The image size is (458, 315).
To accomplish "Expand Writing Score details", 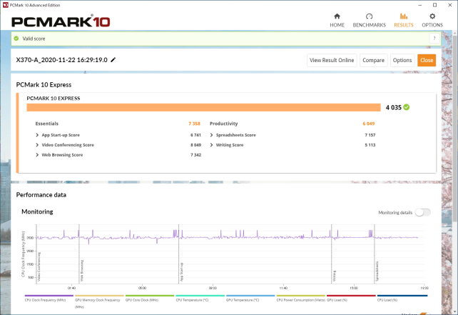I will tap(211, 145).
